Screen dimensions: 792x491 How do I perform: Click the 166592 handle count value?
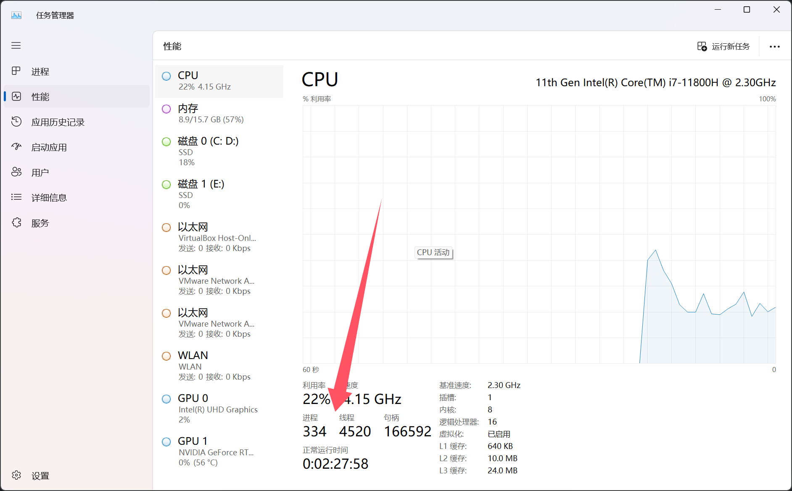click(x=408, y=431)
